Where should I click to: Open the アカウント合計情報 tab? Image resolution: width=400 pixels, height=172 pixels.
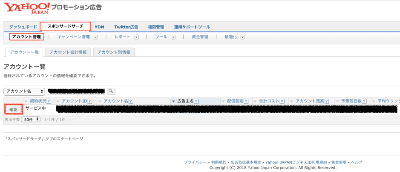click(68, 52)
